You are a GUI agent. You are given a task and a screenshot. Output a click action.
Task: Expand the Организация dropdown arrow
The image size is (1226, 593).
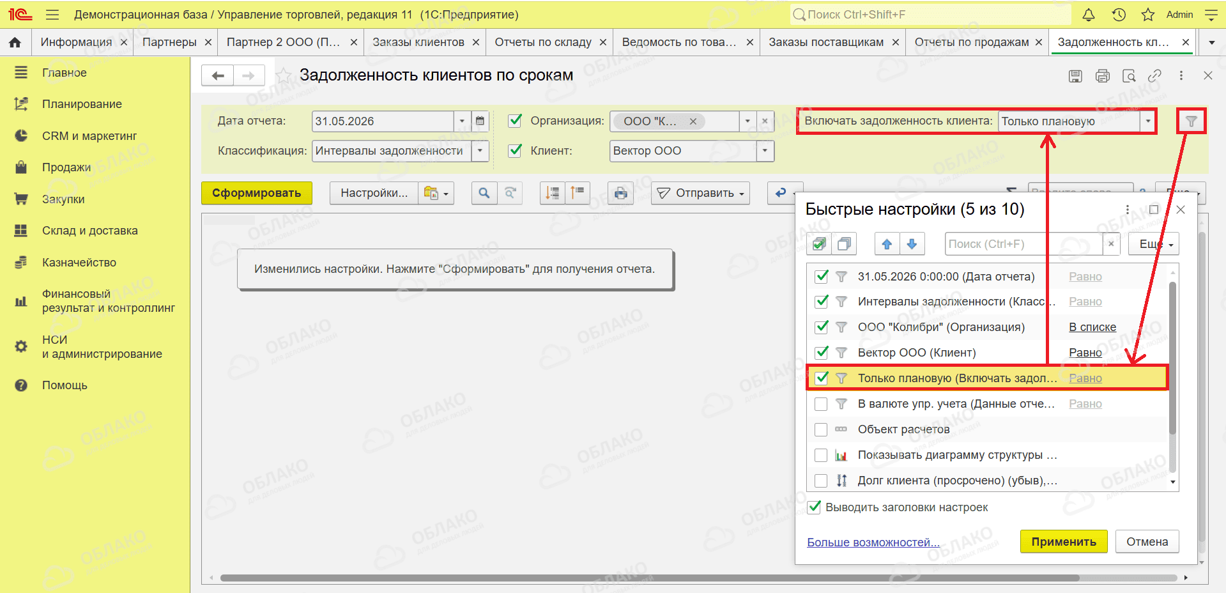[747, 121]
